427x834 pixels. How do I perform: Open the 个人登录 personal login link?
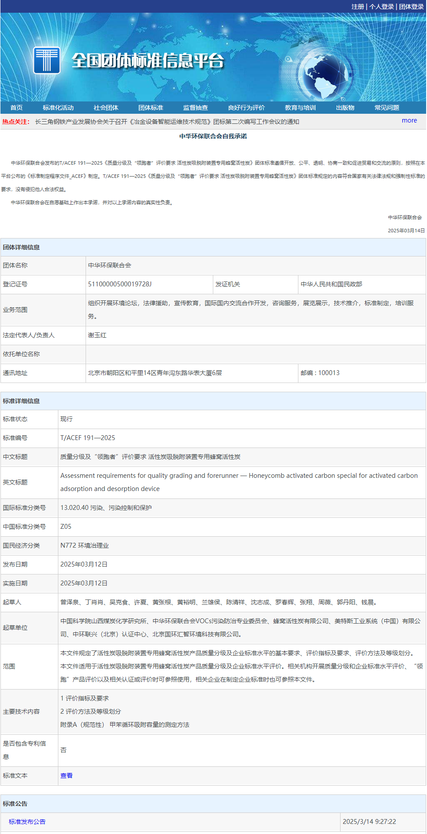pyautogui.click(x=381, y=7)
